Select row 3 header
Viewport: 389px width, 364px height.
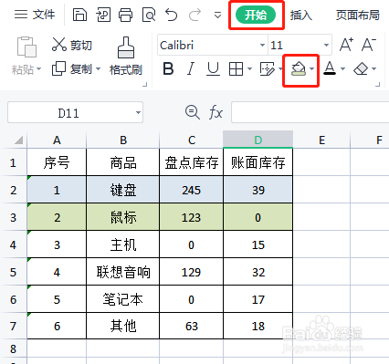tap(13, 217)
